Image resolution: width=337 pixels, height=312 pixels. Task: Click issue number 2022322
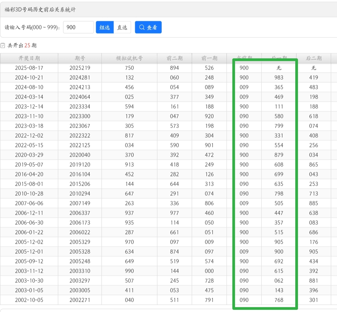point(80,136)
